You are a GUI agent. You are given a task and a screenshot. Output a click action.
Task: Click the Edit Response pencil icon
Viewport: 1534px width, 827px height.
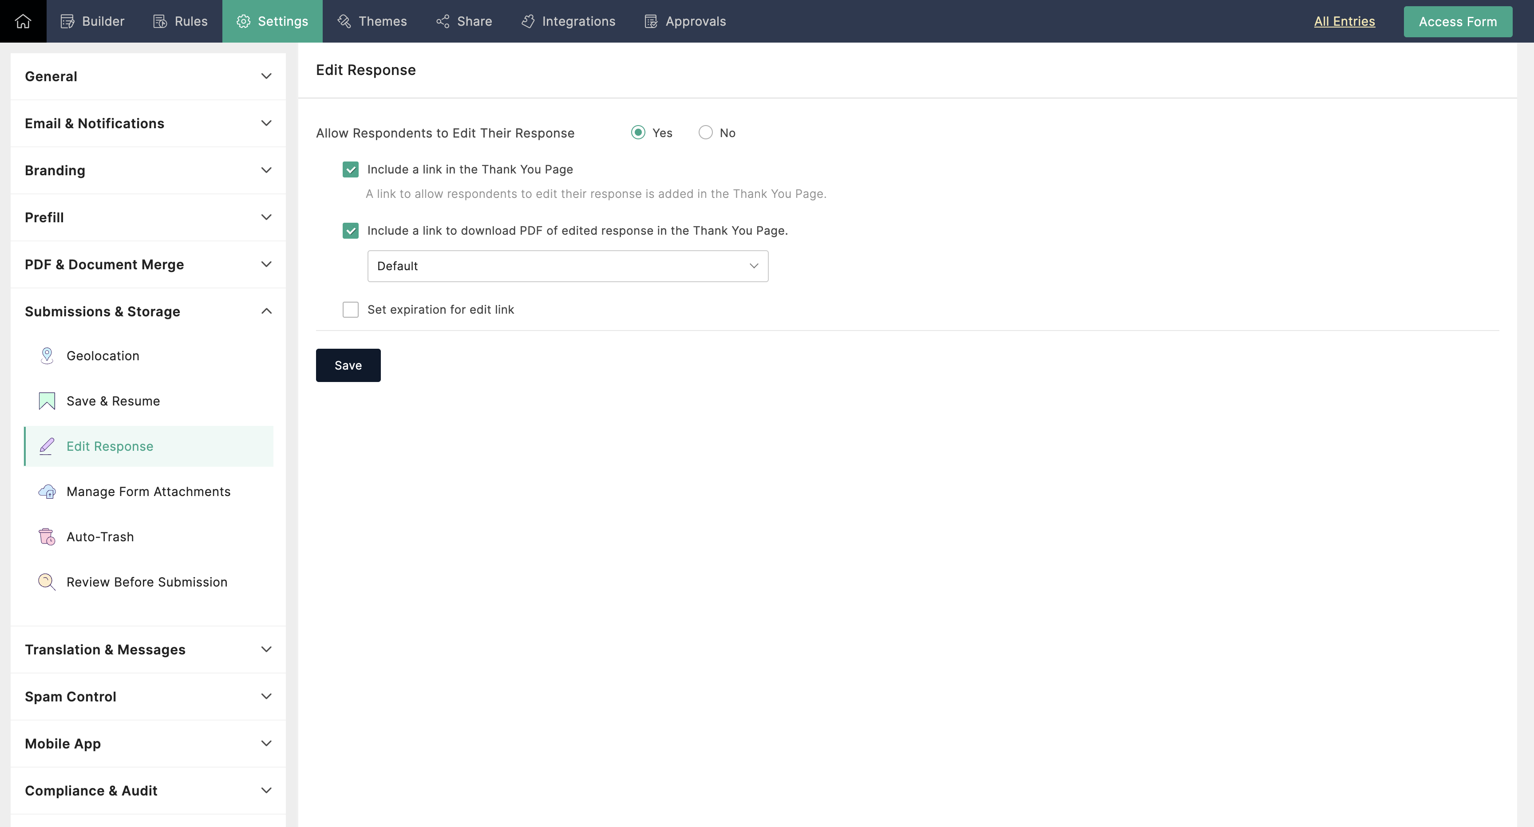[x=47, y=446]
